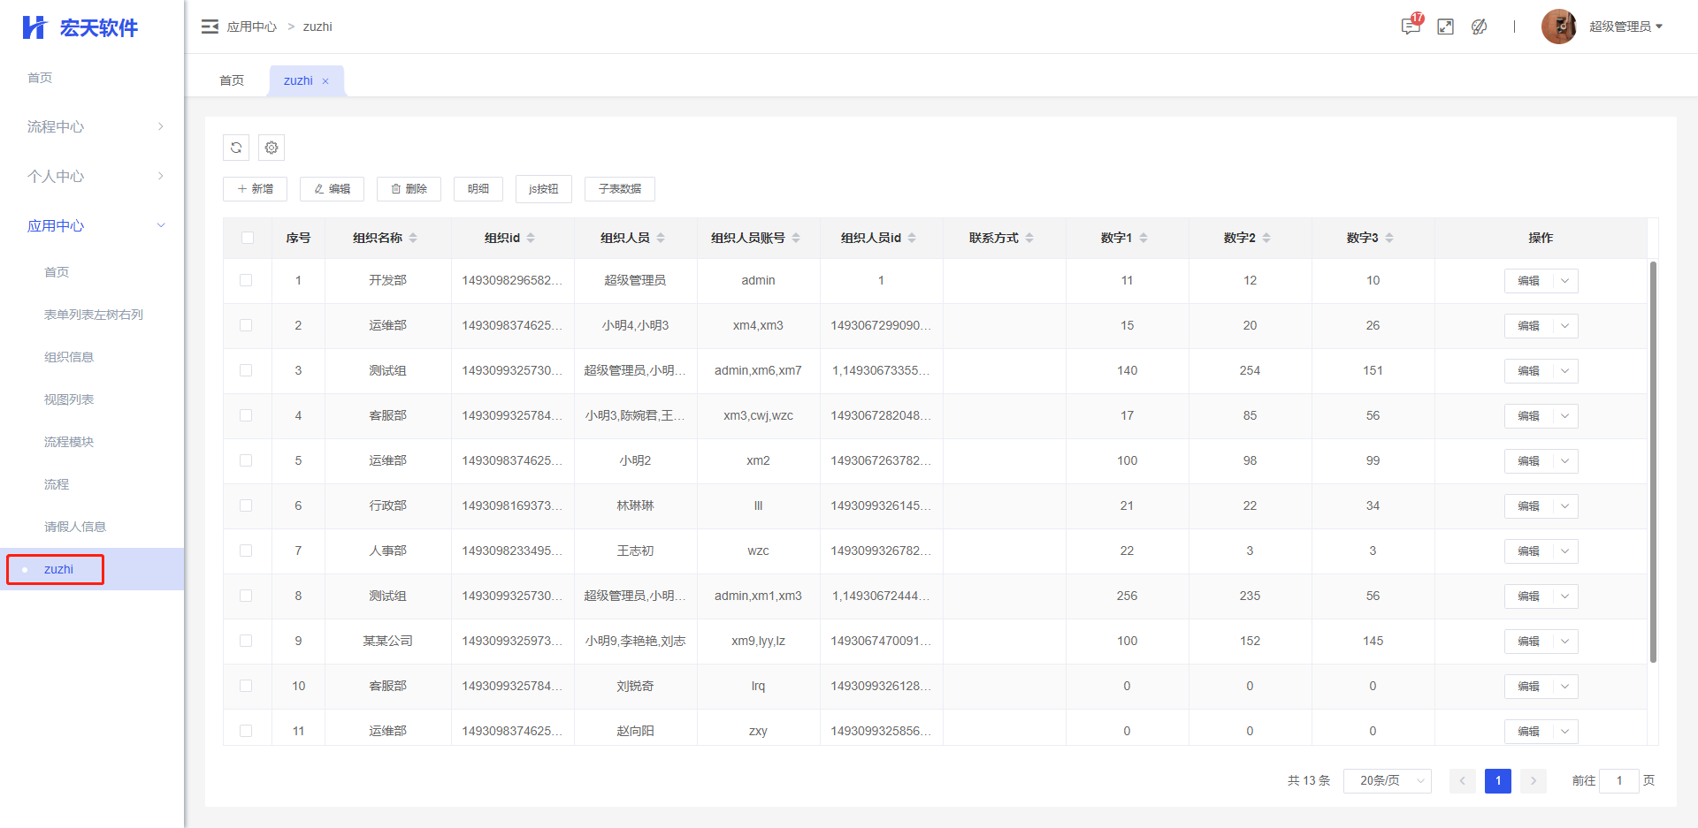The height and width of the screenshot is (828, 1698).
Task: Open the table settings gear icon
Action: [x=272, y=148]
